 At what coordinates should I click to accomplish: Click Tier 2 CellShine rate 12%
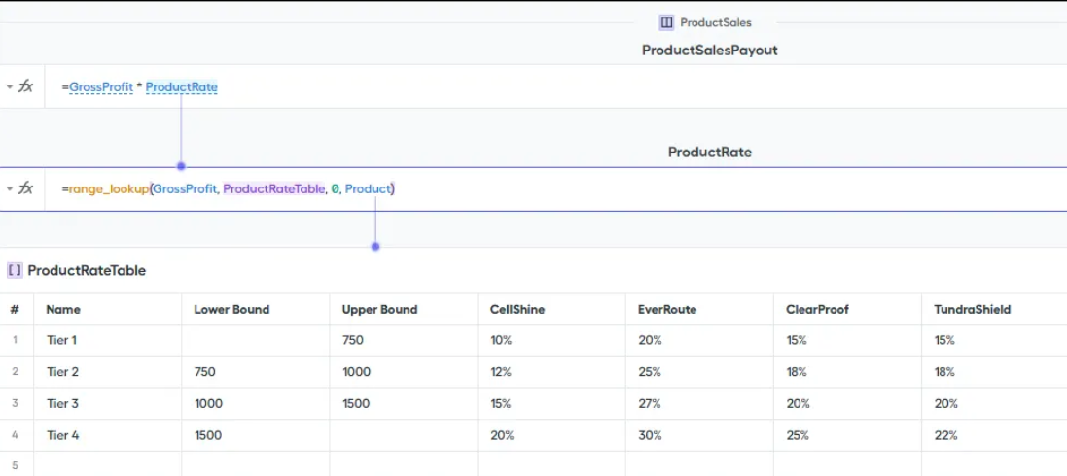[551, 372]
